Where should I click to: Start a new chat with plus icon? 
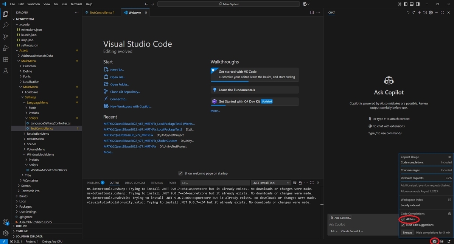[x=419, y=12]
